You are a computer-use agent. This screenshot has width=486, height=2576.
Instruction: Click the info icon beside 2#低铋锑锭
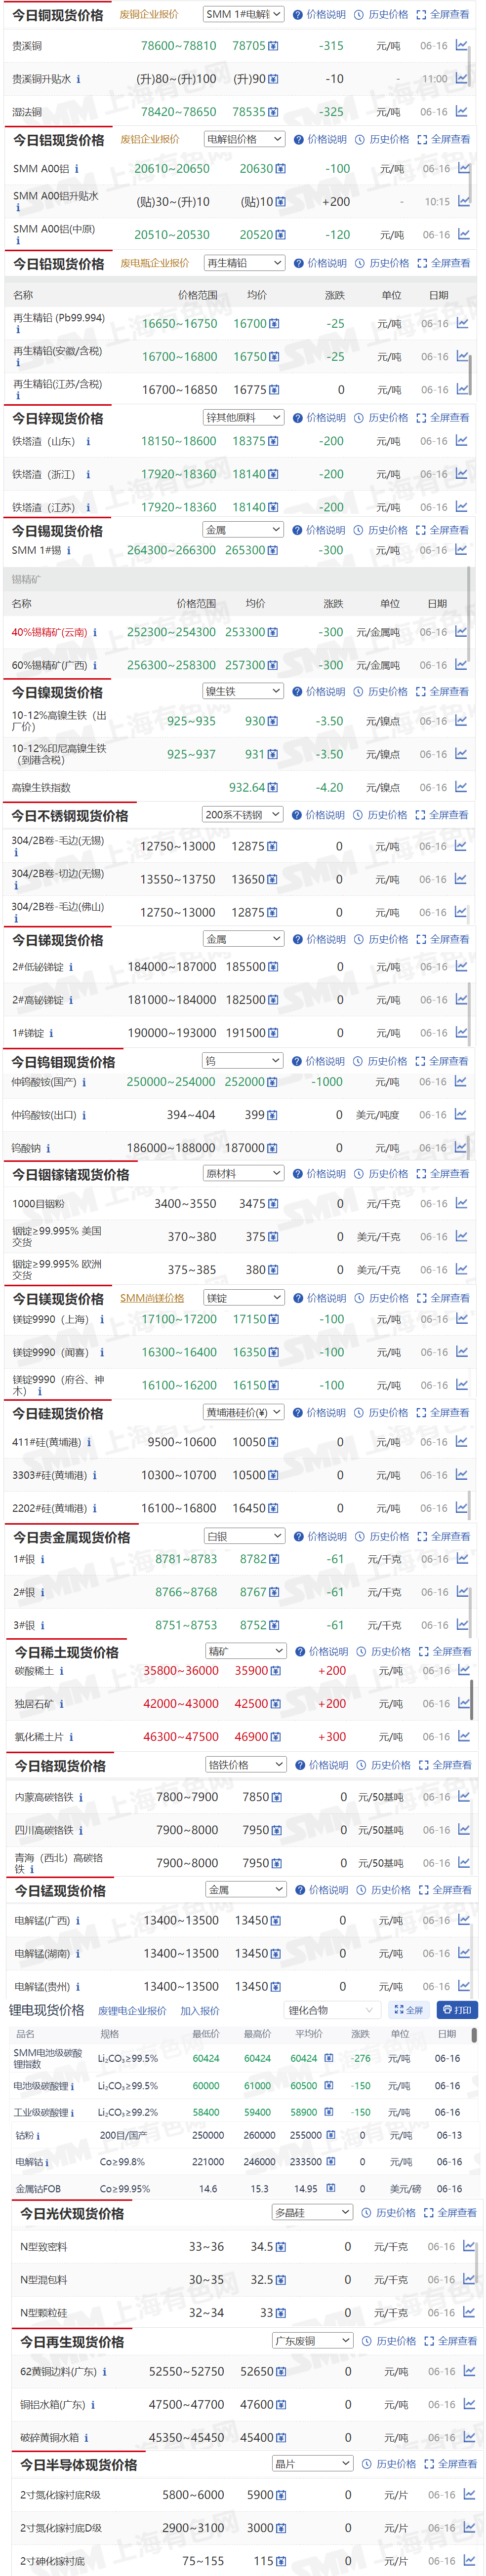point(71,967)
